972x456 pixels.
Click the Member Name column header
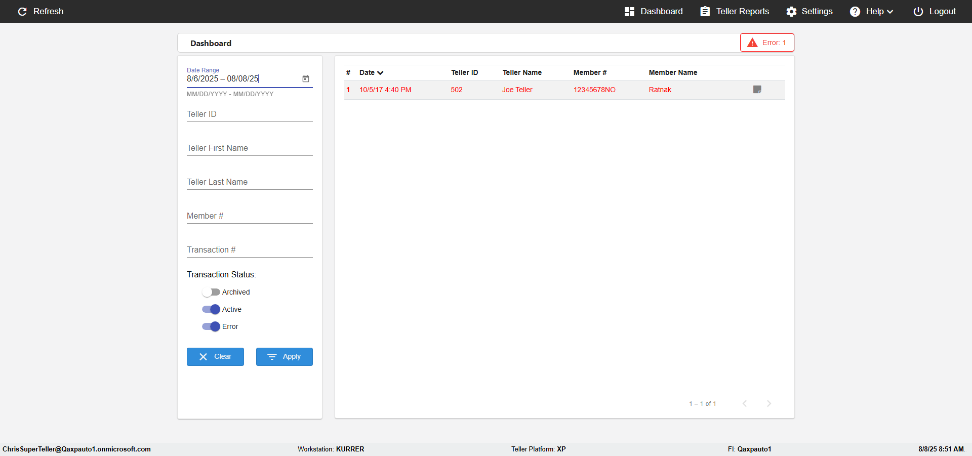673,72
